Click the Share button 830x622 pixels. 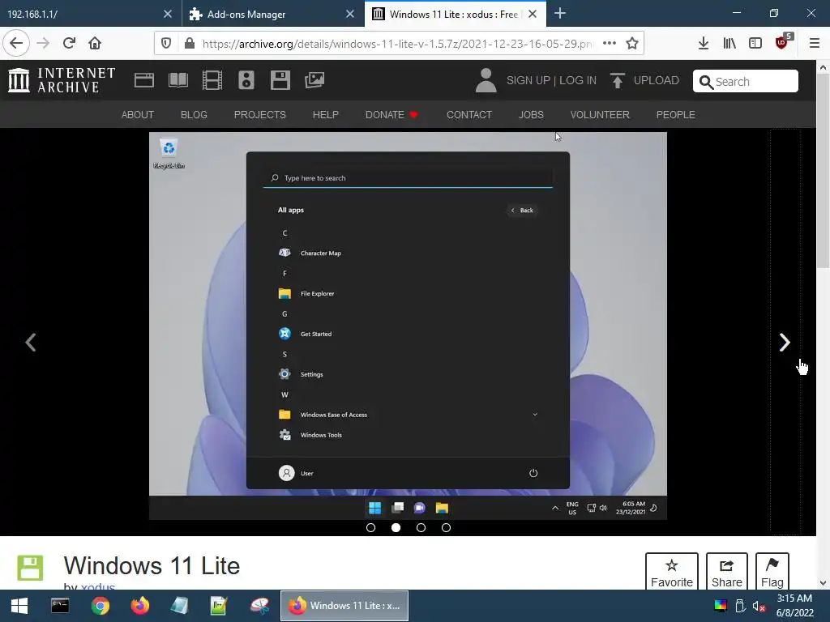pos(727,573)
